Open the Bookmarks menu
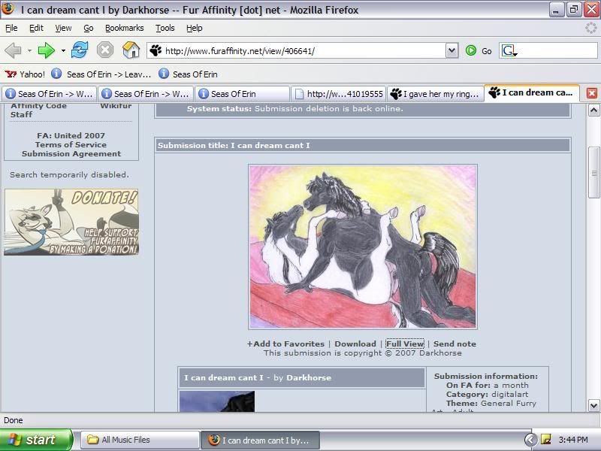 (x=123, y=28)
